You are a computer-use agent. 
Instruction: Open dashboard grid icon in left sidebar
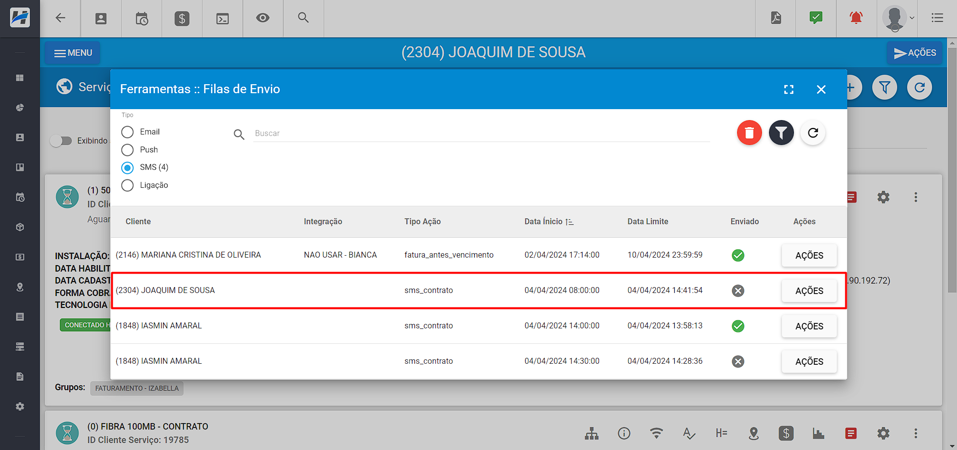pyautogui.click(x=20, y=78)
